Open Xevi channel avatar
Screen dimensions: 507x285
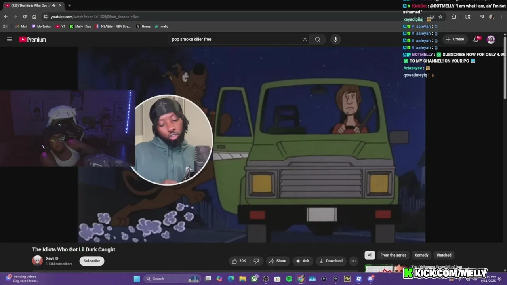[37, 260]
